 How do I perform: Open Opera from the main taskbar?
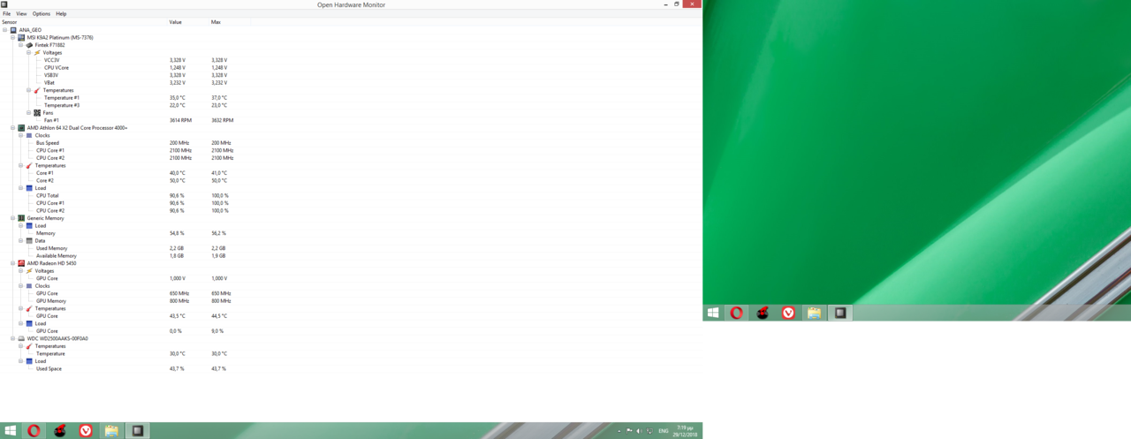pos(34,430)
